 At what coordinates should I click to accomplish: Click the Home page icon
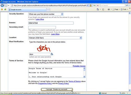click(x=98, y=9)
